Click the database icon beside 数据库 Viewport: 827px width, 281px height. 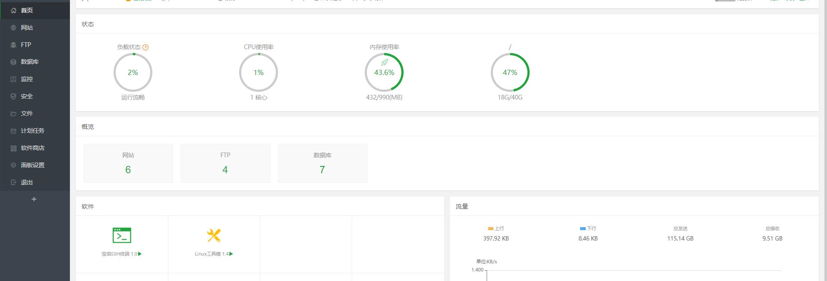(x=13, y=62)
